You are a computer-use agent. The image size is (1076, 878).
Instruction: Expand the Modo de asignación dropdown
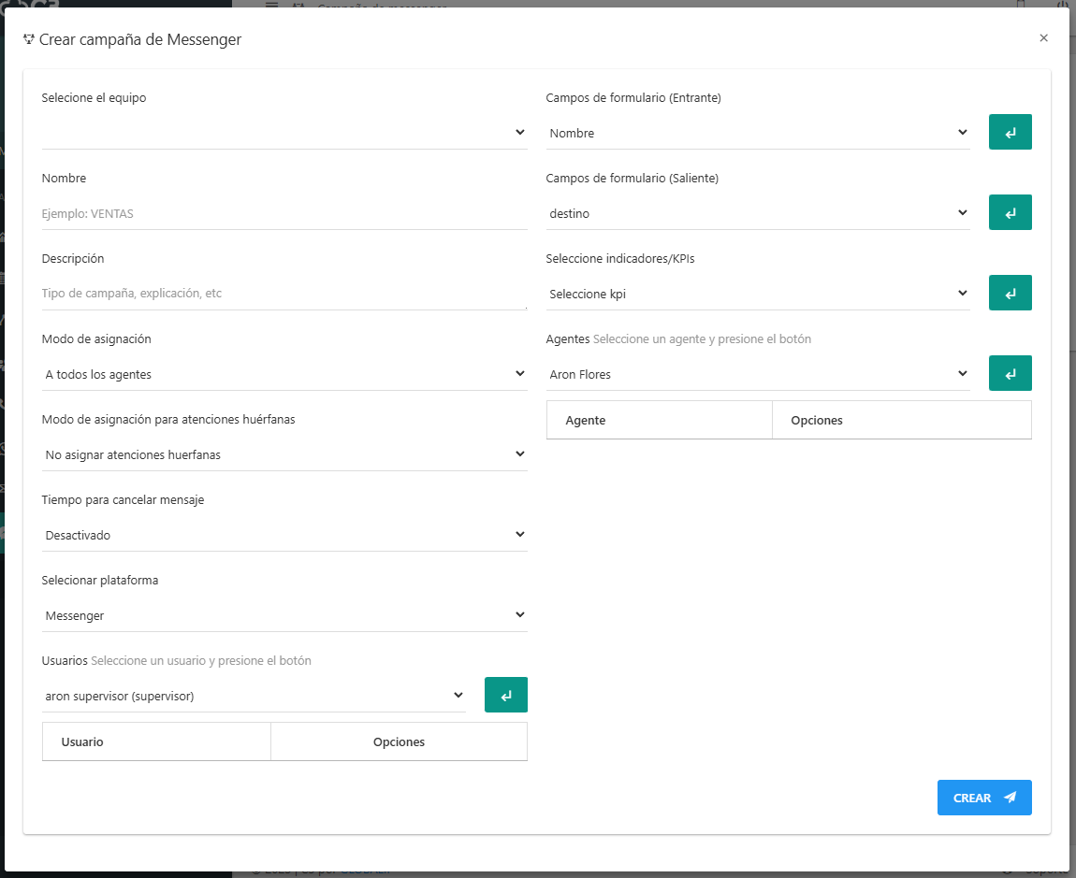284,374
